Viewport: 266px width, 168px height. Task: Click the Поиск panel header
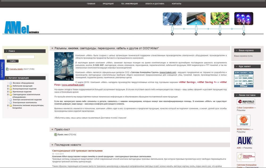tap(25, 51)
